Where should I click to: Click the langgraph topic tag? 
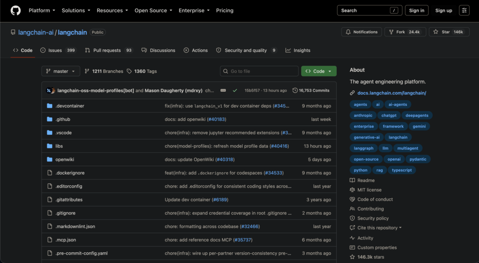(x=363, y=148)
